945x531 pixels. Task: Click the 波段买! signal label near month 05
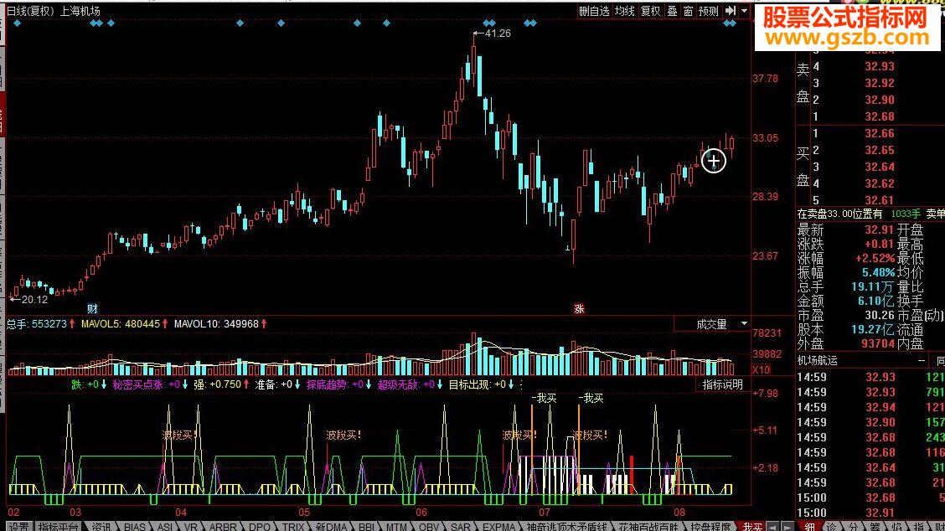pos(343,435)
